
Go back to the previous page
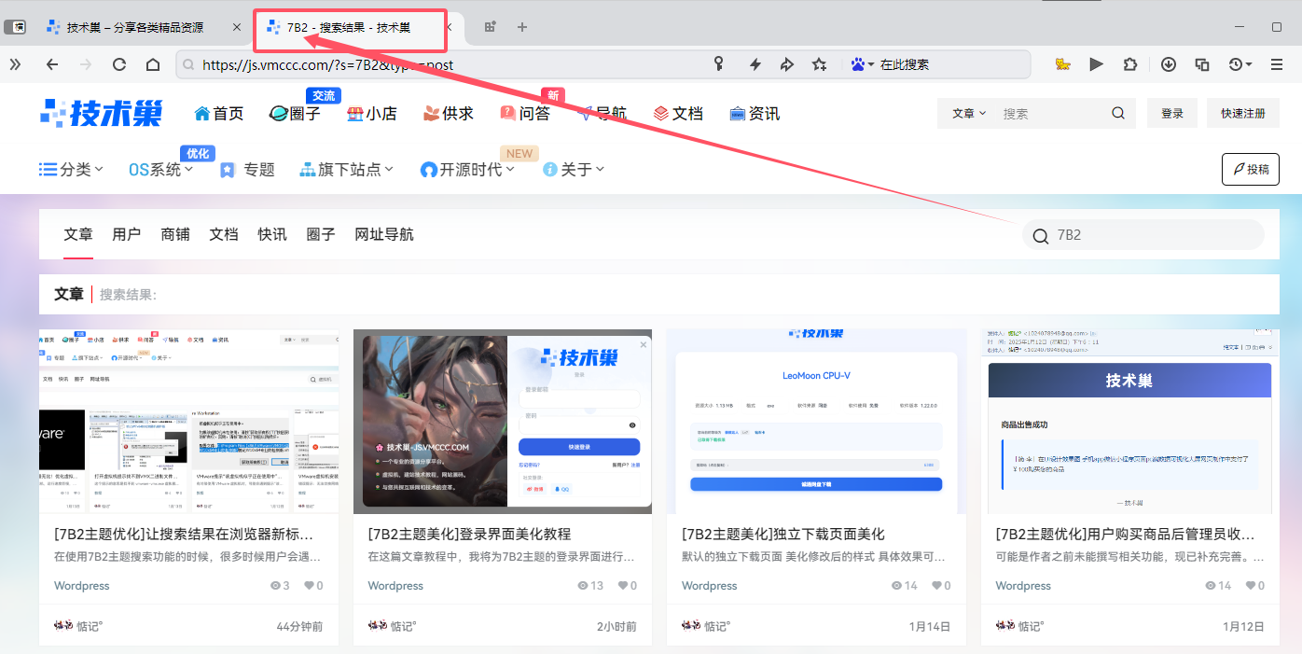coord(52,64)
